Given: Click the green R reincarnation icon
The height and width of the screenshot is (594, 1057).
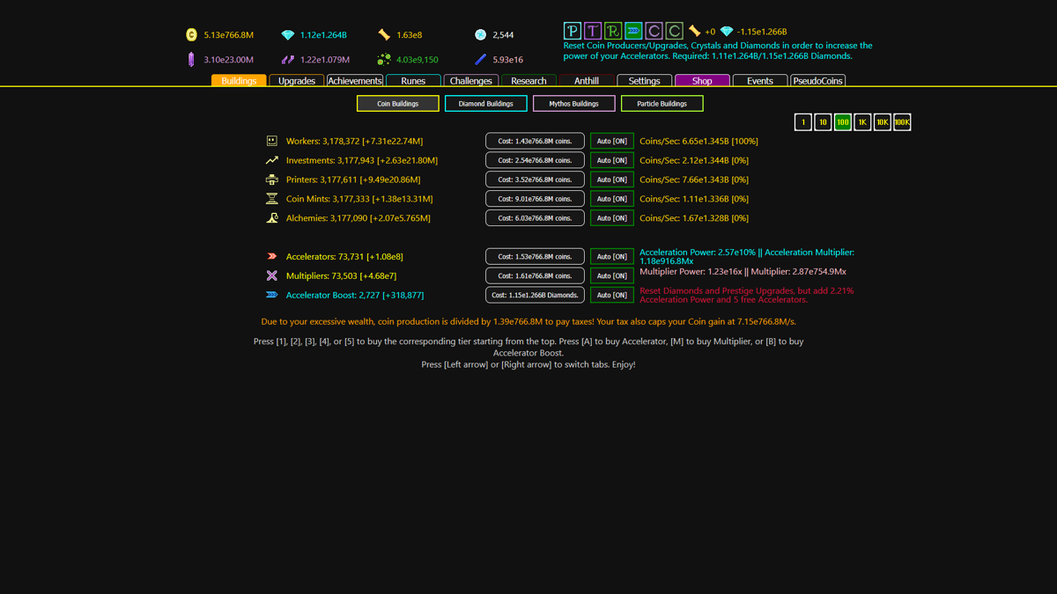Looking at the screenshot, I should pos(612,30).
